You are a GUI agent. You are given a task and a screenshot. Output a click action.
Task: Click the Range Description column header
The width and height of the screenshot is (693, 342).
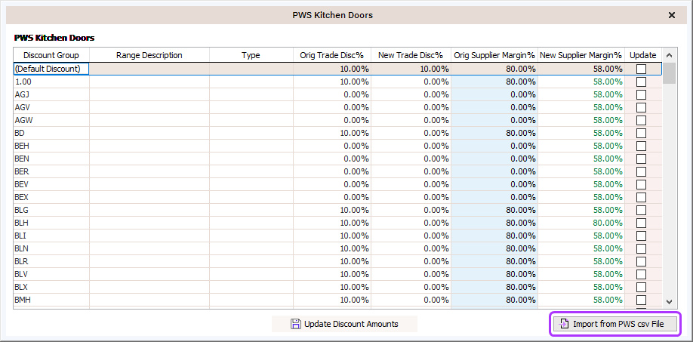(149, 55)
